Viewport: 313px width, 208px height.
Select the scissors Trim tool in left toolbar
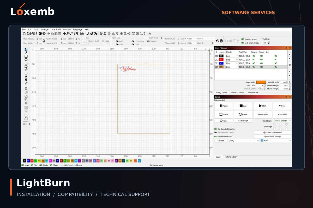26,70
